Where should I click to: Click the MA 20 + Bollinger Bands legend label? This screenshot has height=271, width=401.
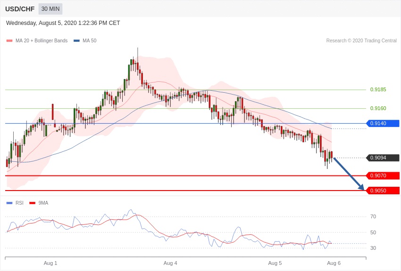pyautogui.click(x=42, y=41)
